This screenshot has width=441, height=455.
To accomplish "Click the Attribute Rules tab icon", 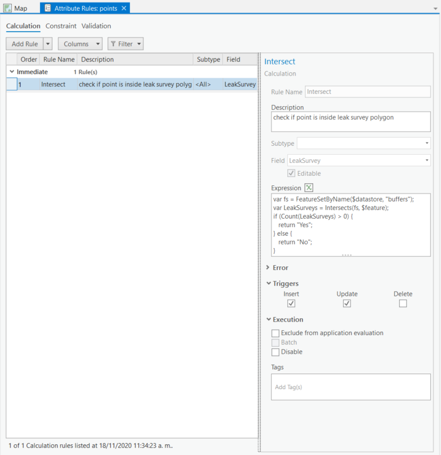I will click(x=48, y=8).
